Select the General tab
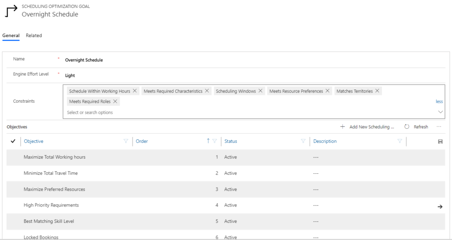This screenshot has height=240, width=452. click(x=11, y=35)
